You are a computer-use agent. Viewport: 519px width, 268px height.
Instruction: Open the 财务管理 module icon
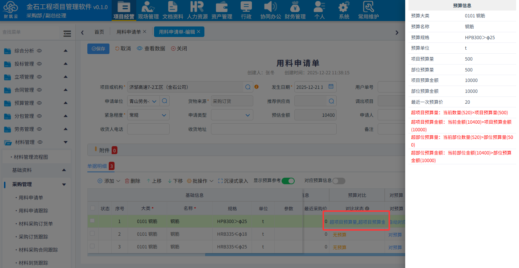pyautogui.click(x=295, y=10)
